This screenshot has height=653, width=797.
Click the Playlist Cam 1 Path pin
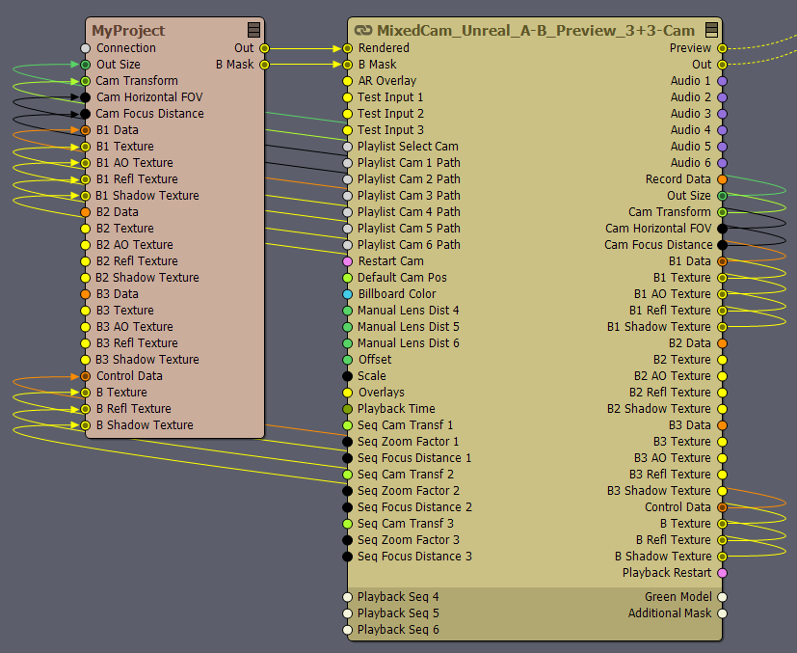347,163
